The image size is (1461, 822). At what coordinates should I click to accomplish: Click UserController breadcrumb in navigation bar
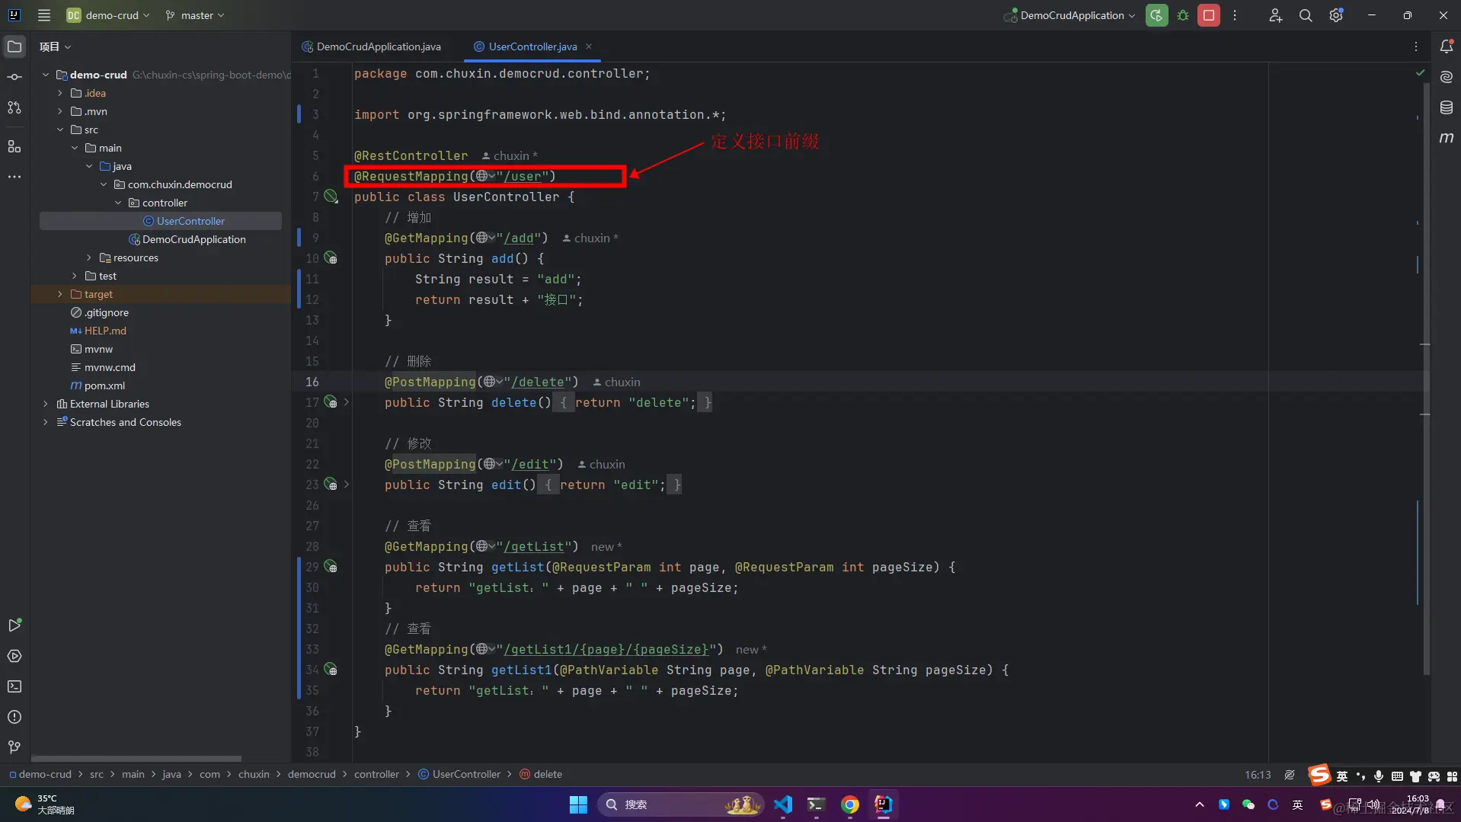(x=459, y=774)
